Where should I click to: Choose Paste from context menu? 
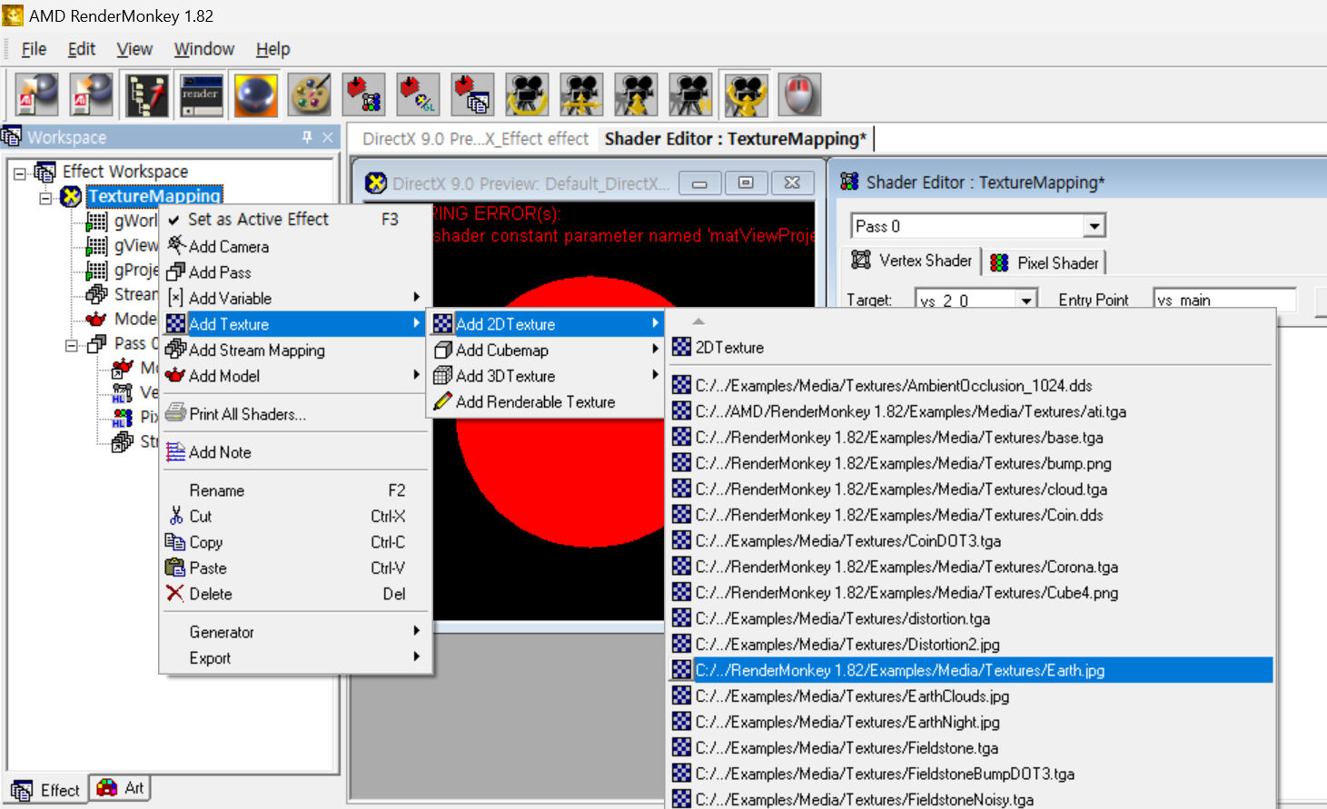(x=294, y=567)
